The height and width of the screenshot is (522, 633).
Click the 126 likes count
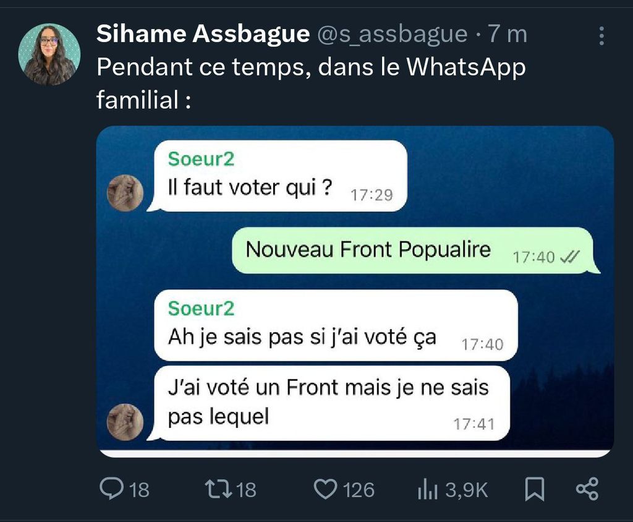point(359,490)
